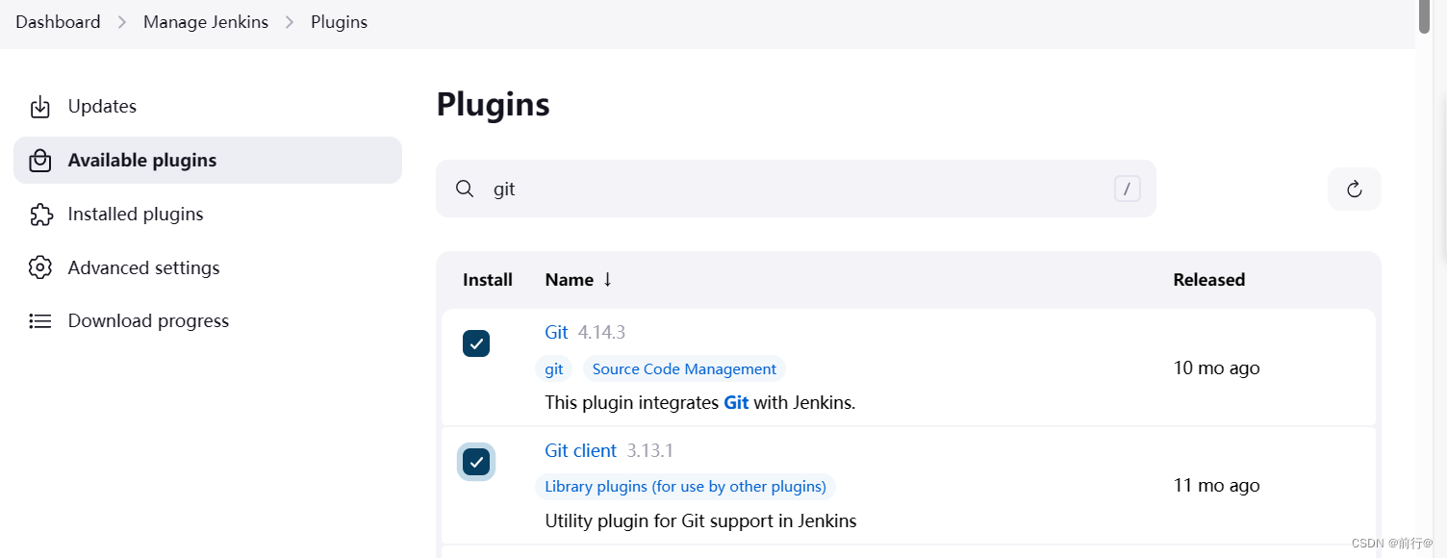
Task: Open Installed plugins in the sidebar
Action: (136, 215)
